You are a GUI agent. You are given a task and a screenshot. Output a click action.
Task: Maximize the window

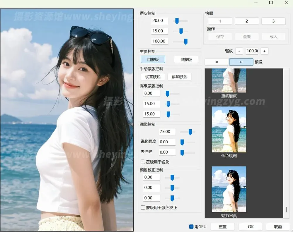click(x=271, y=2)
